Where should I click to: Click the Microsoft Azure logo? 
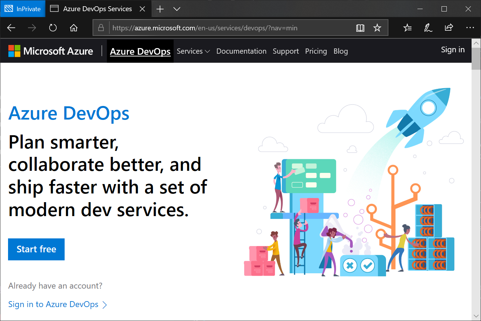point(51,51)
